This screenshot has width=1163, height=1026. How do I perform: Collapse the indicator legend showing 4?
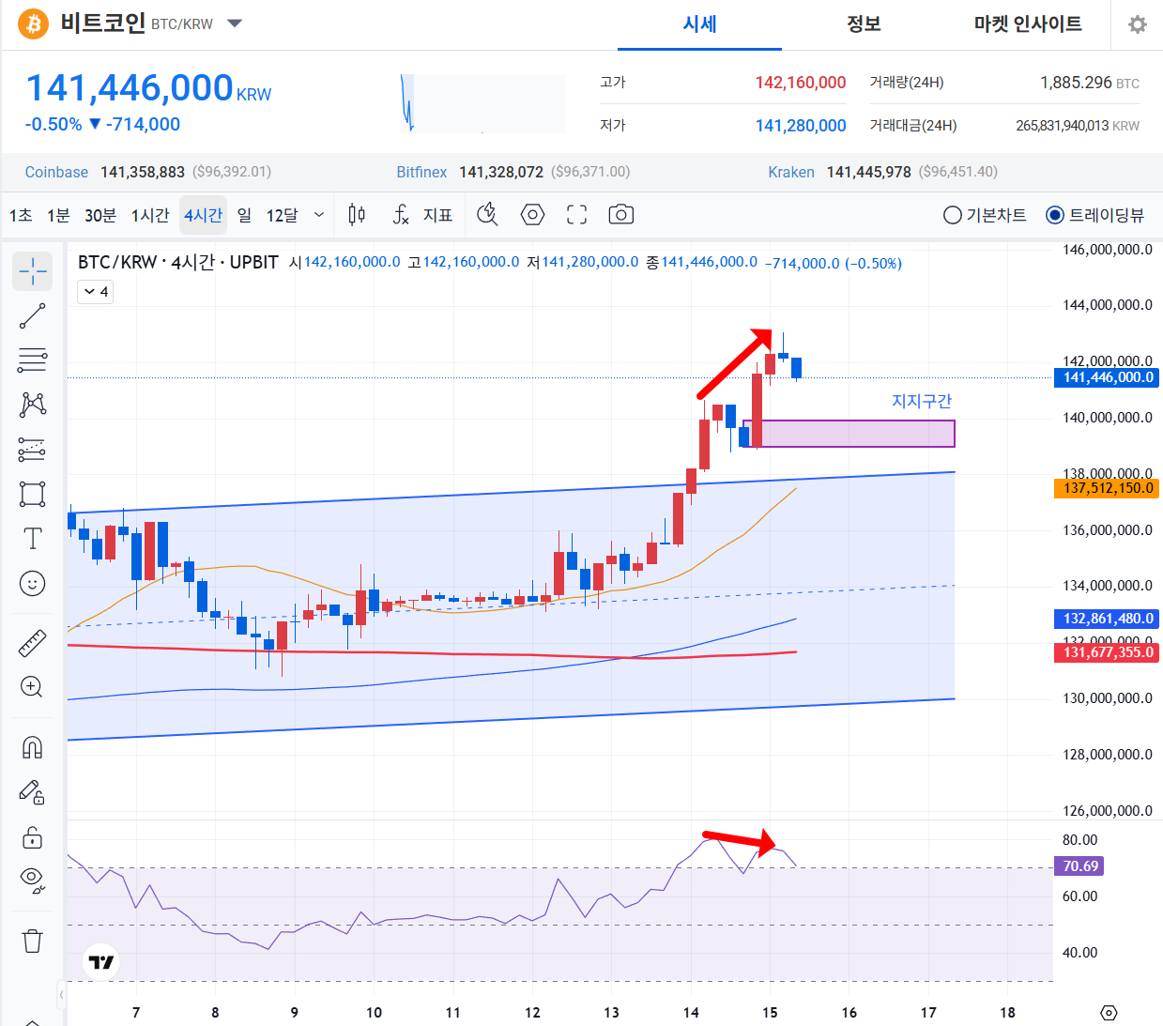point(96,292)
